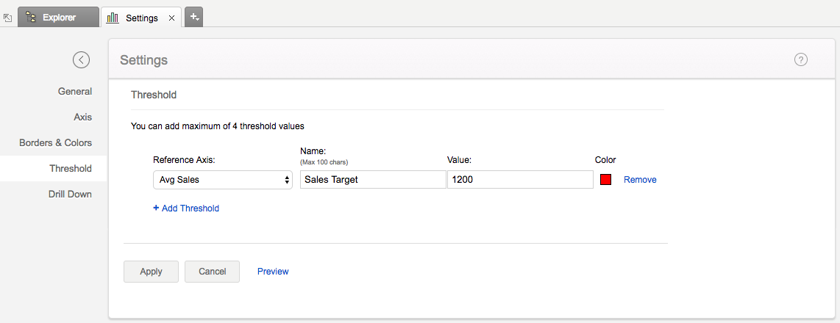This screenshot has width=840, height=323.
Task: Expand the Reference Axis dropdown
Action: coord(222,180)
